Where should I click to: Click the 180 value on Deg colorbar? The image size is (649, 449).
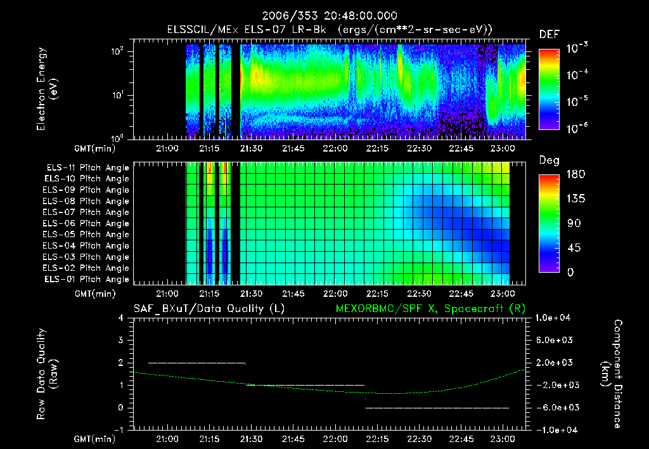575,174
